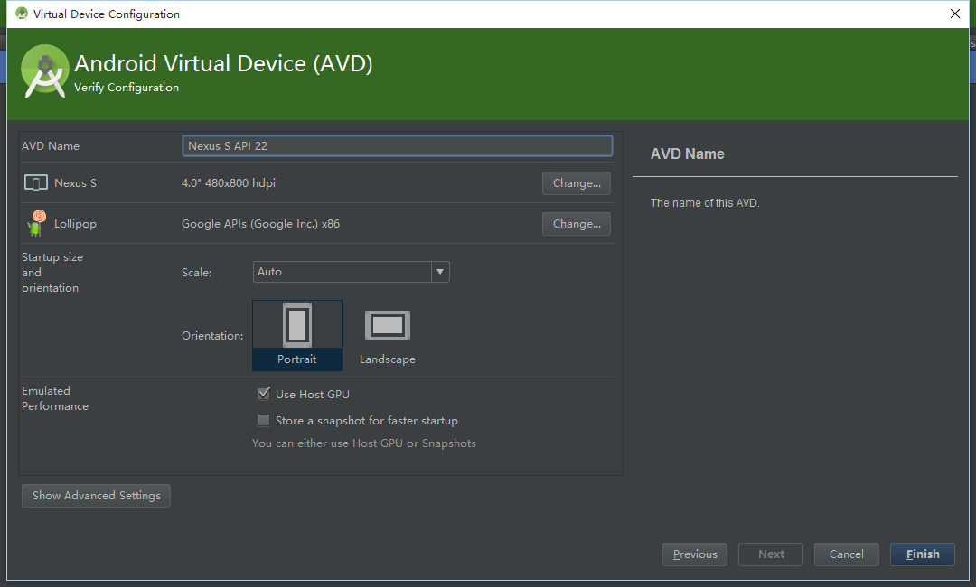Screen dimensions: 976x587
Task: Click the Portrait orientation label
Action: 297,359
